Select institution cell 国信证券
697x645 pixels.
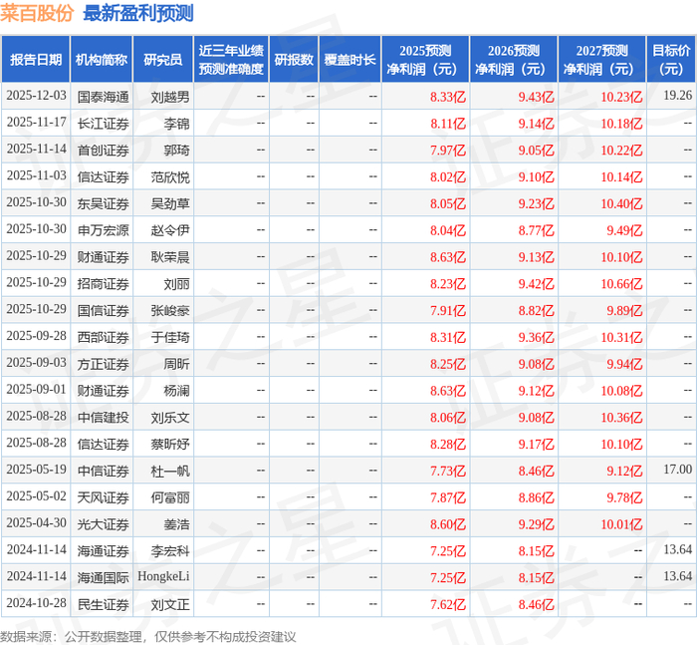tap(104, 310)
